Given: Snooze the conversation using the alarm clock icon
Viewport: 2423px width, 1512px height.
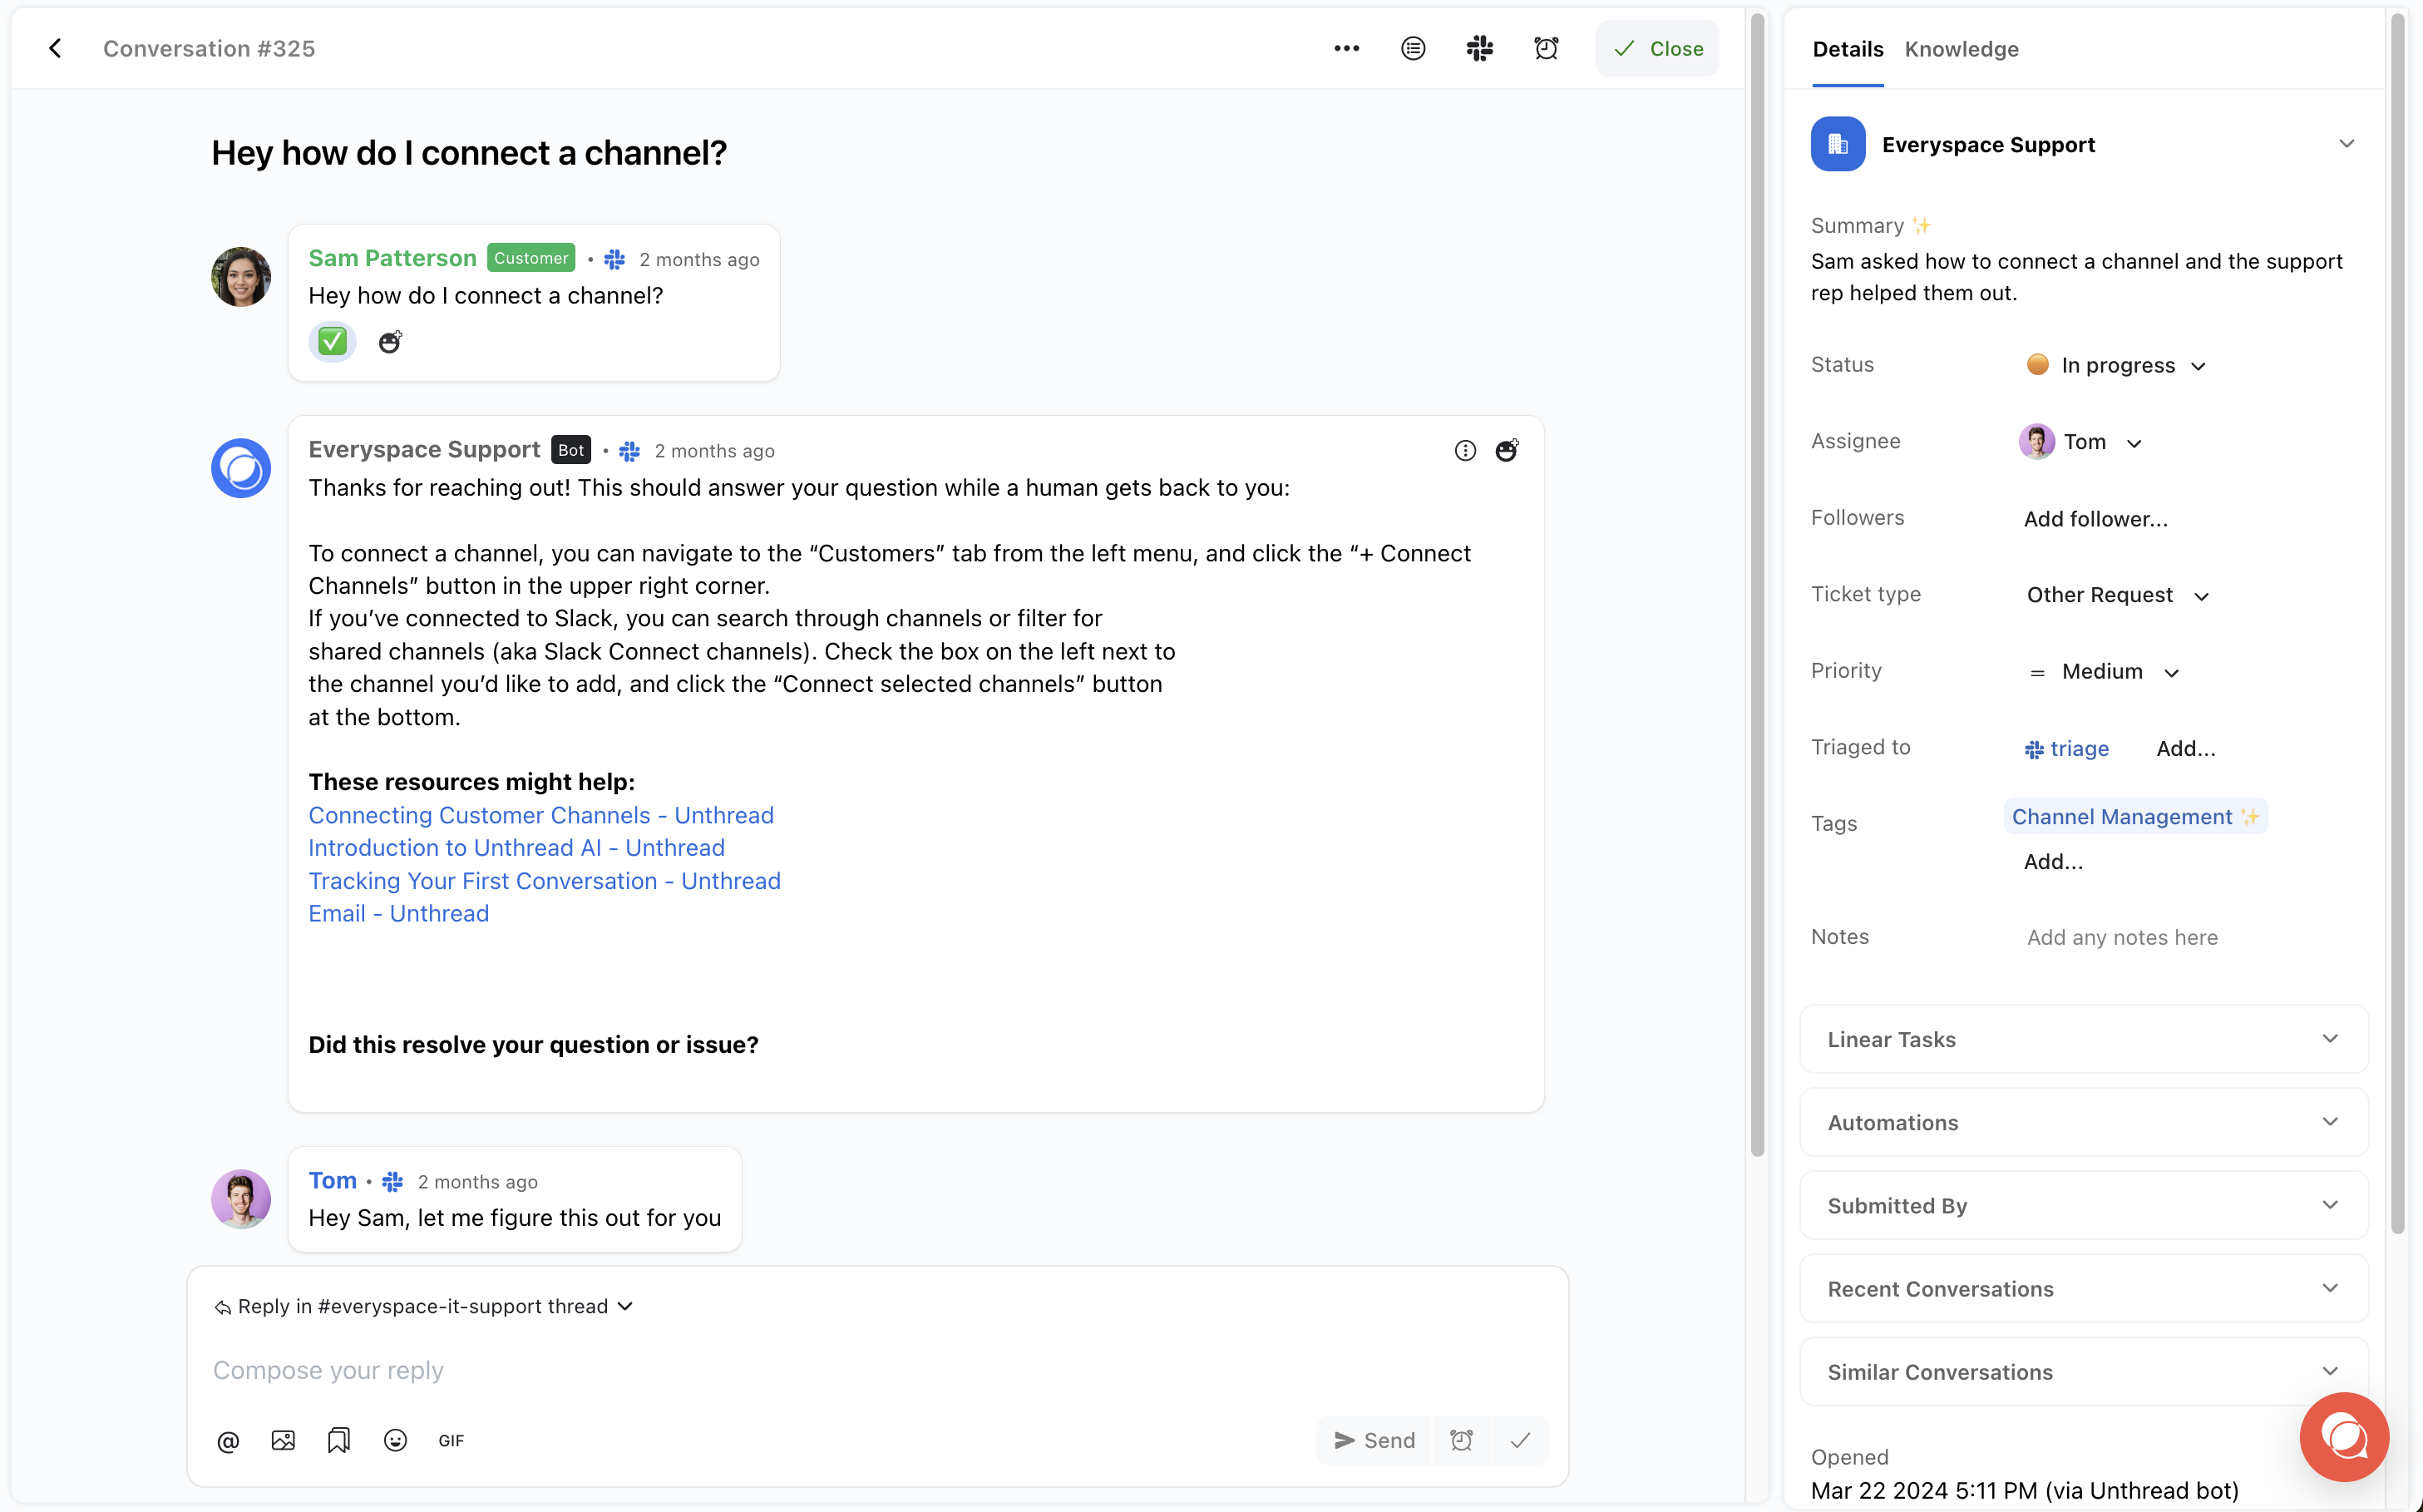Looking at the screenshot, I should tap(1546, 48).
